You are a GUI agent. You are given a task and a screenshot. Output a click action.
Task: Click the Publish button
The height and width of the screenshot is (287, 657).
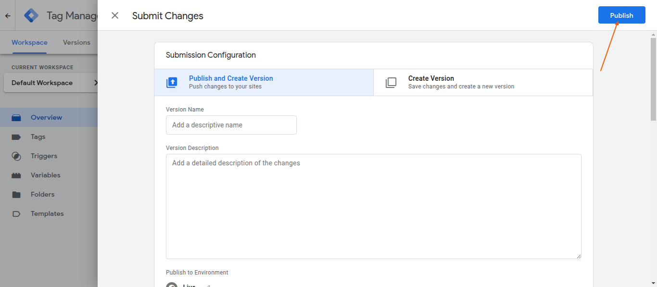(621, 15)
